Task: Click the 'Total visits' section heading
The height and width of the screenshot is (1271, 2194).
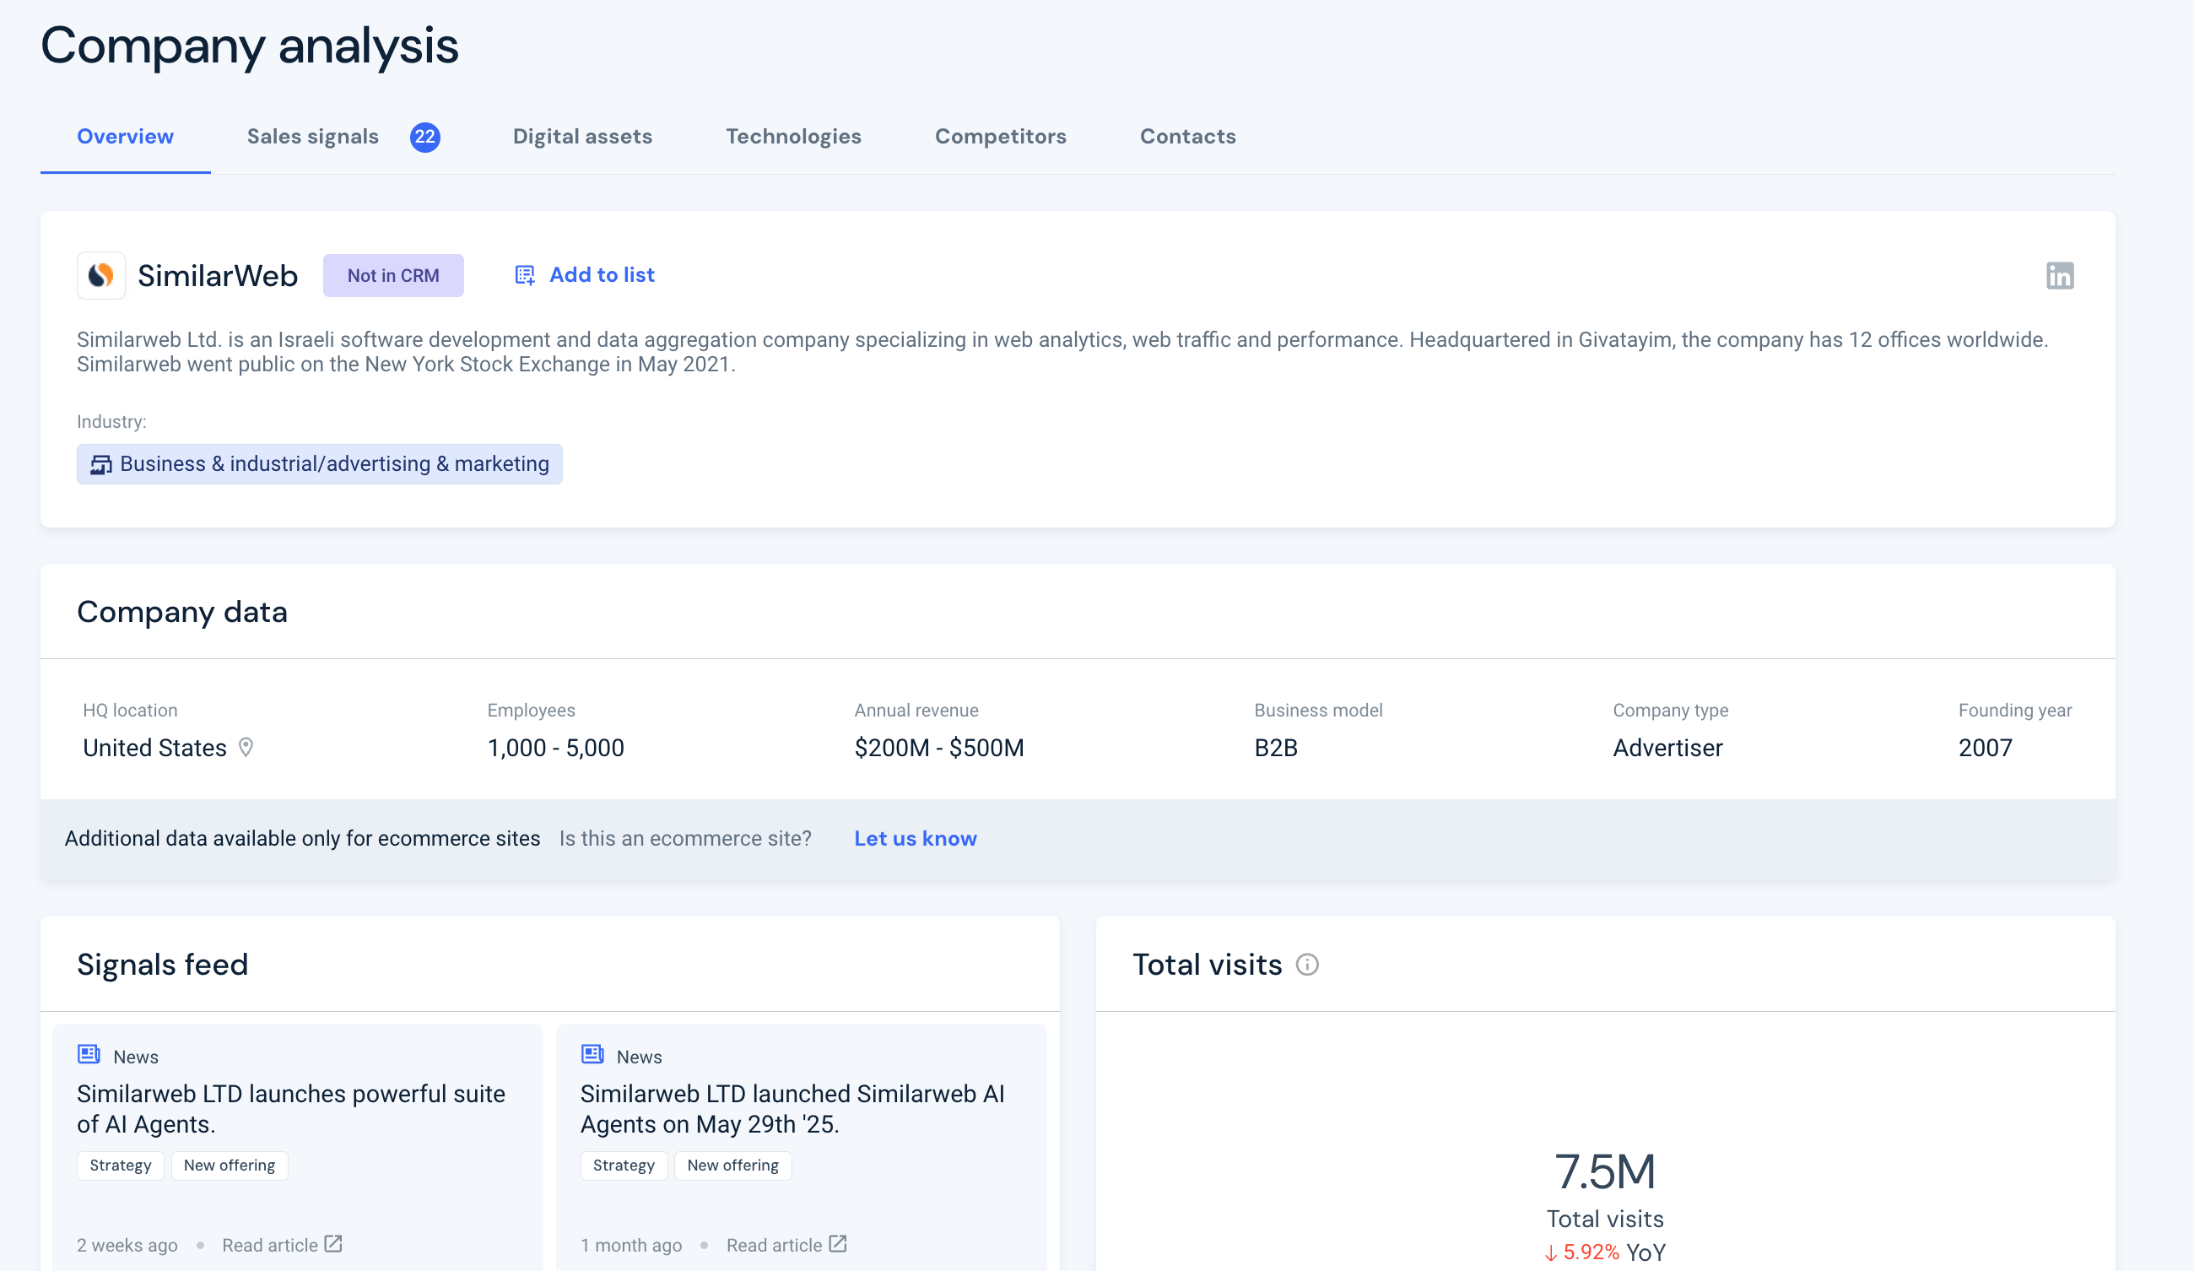Action: [1207, 965]
